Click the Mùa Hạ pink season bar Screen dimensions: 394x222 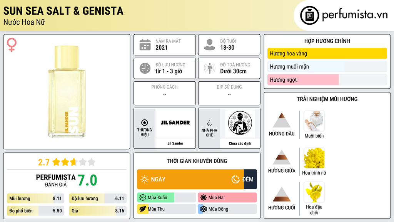227,198
